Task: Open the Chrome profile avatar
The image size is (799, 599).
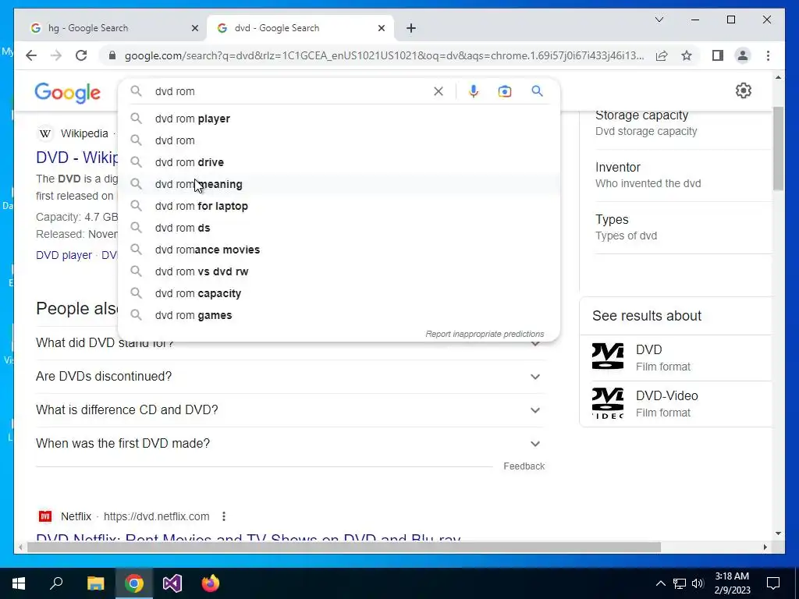Action: click(x=743, y=55)
